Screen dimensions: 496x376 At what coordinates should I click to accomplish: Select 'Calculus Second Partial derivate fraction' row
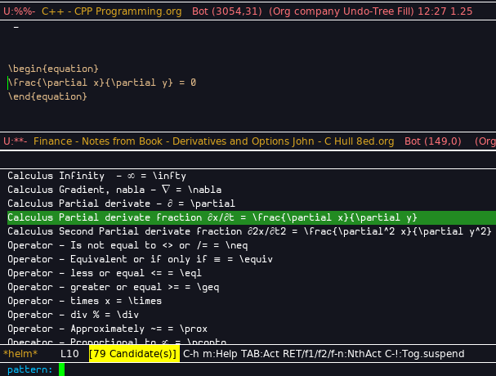(x=249, y=231)
